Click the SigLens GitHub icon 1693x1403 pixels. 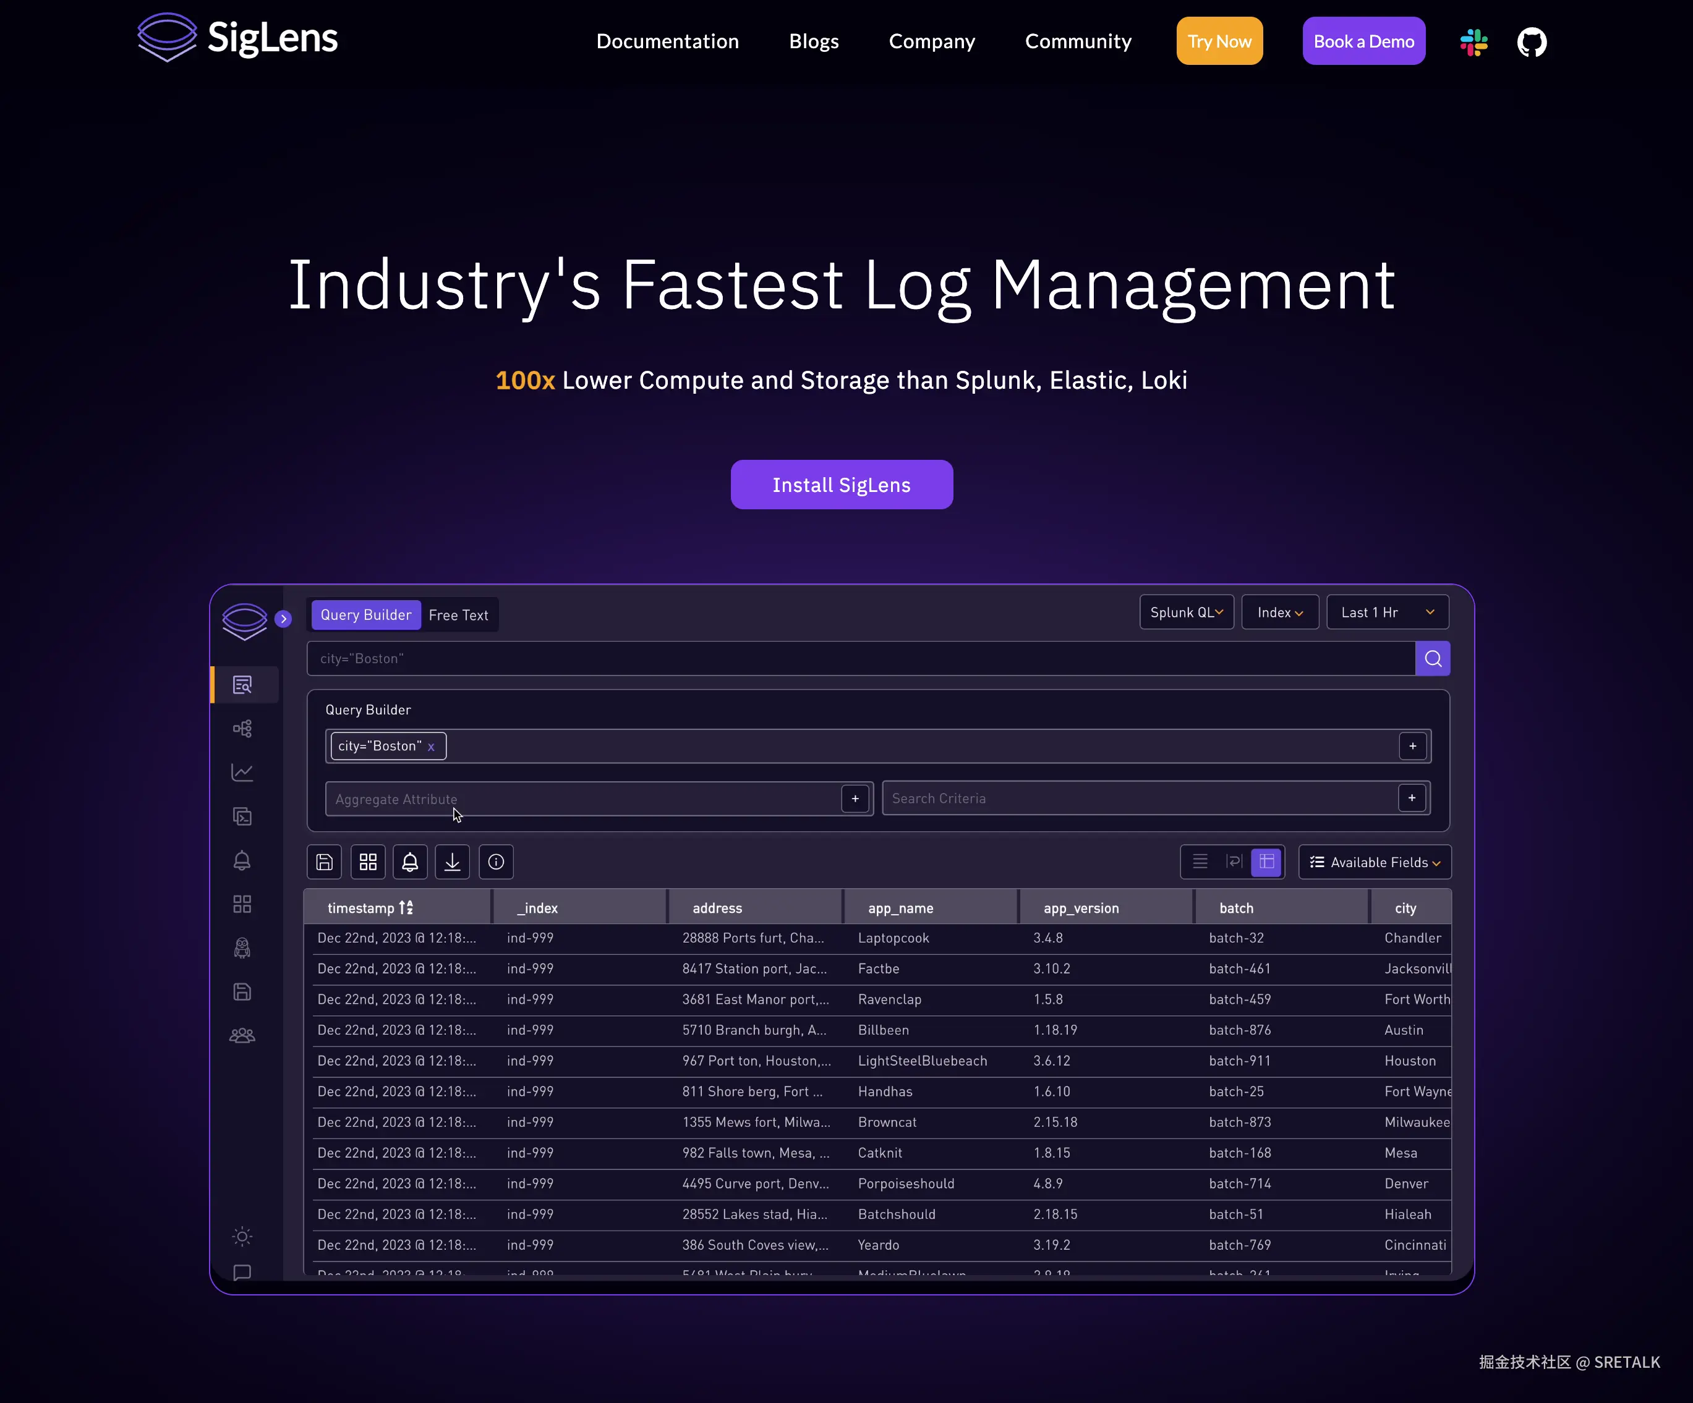point(1531,42)
